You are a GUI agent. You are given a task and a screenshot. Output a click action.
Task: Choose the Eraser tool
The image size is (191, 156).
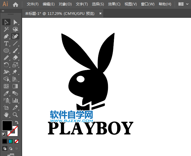[15, 58]
